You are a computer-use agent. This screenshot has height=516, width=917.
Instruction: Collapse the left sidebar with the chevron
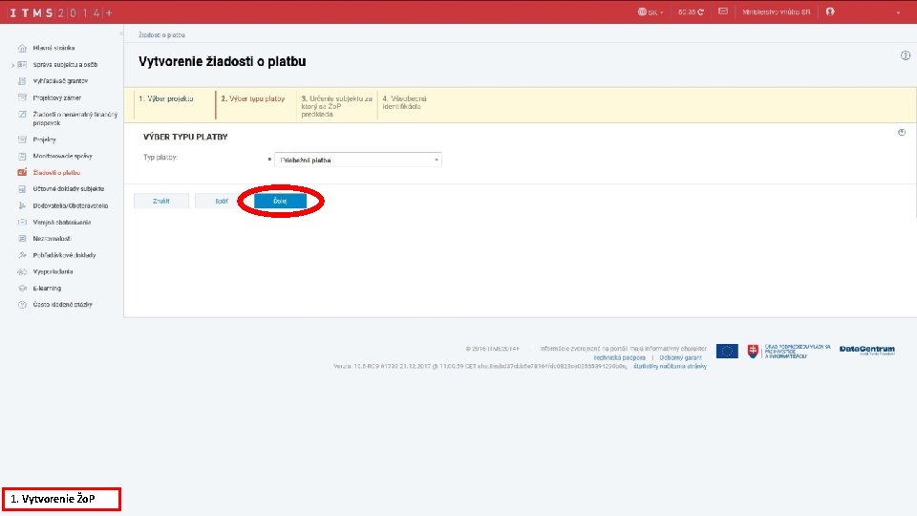tap(121, 33)
